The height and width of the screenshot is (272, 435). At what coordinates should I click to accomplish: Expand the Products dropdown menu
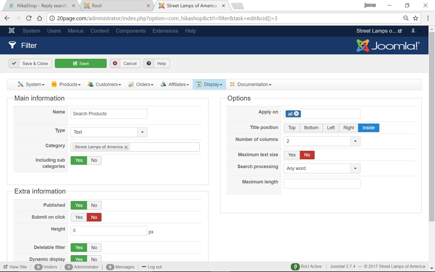click(x=66, y=84)
